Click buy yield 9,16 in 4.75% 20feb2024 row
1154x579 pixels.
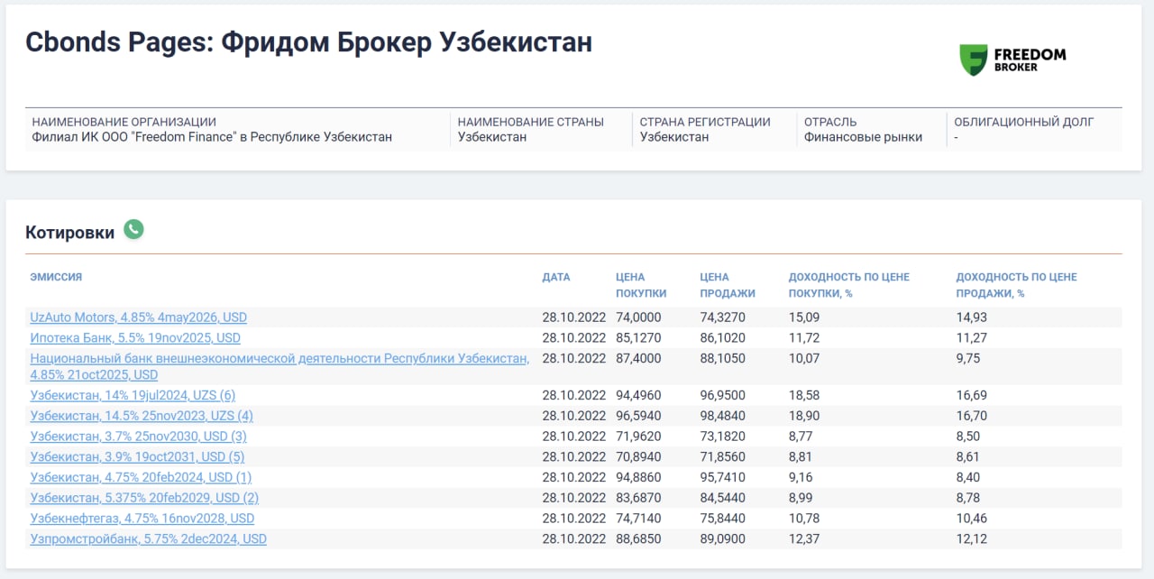(801, 477)
